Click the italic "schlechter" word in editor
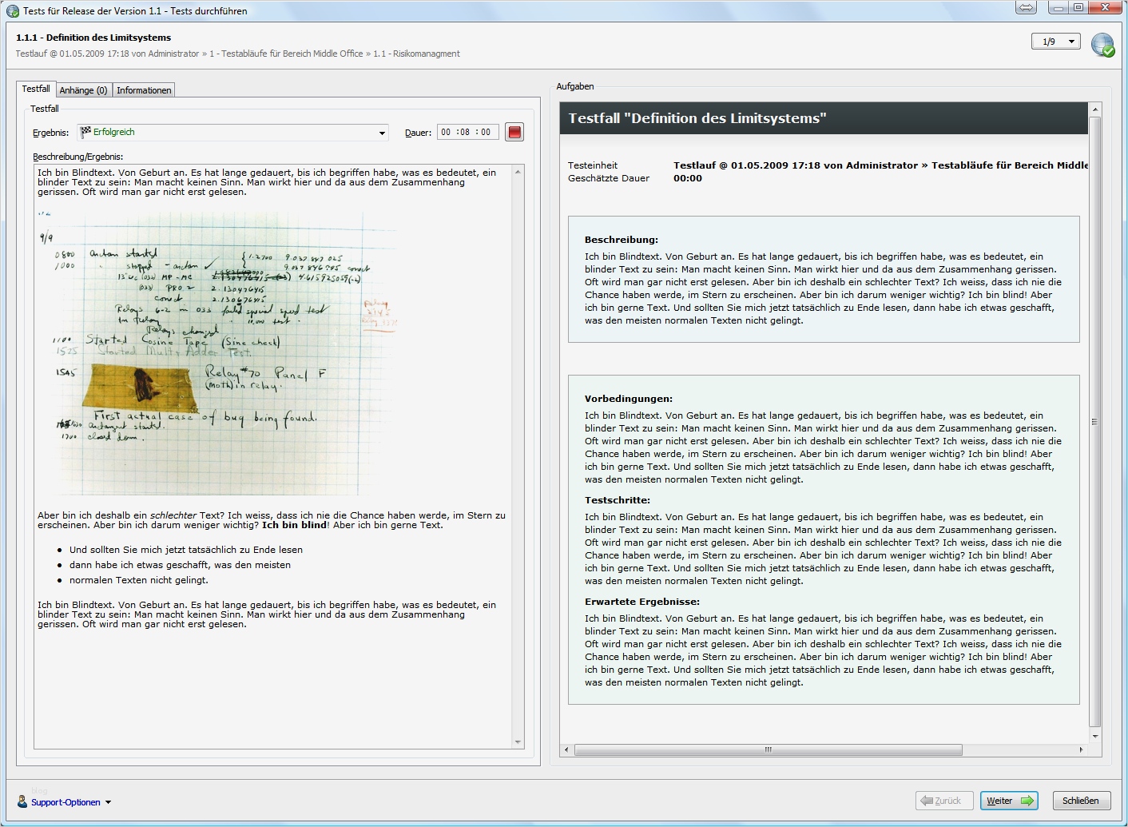 [173, 515]
